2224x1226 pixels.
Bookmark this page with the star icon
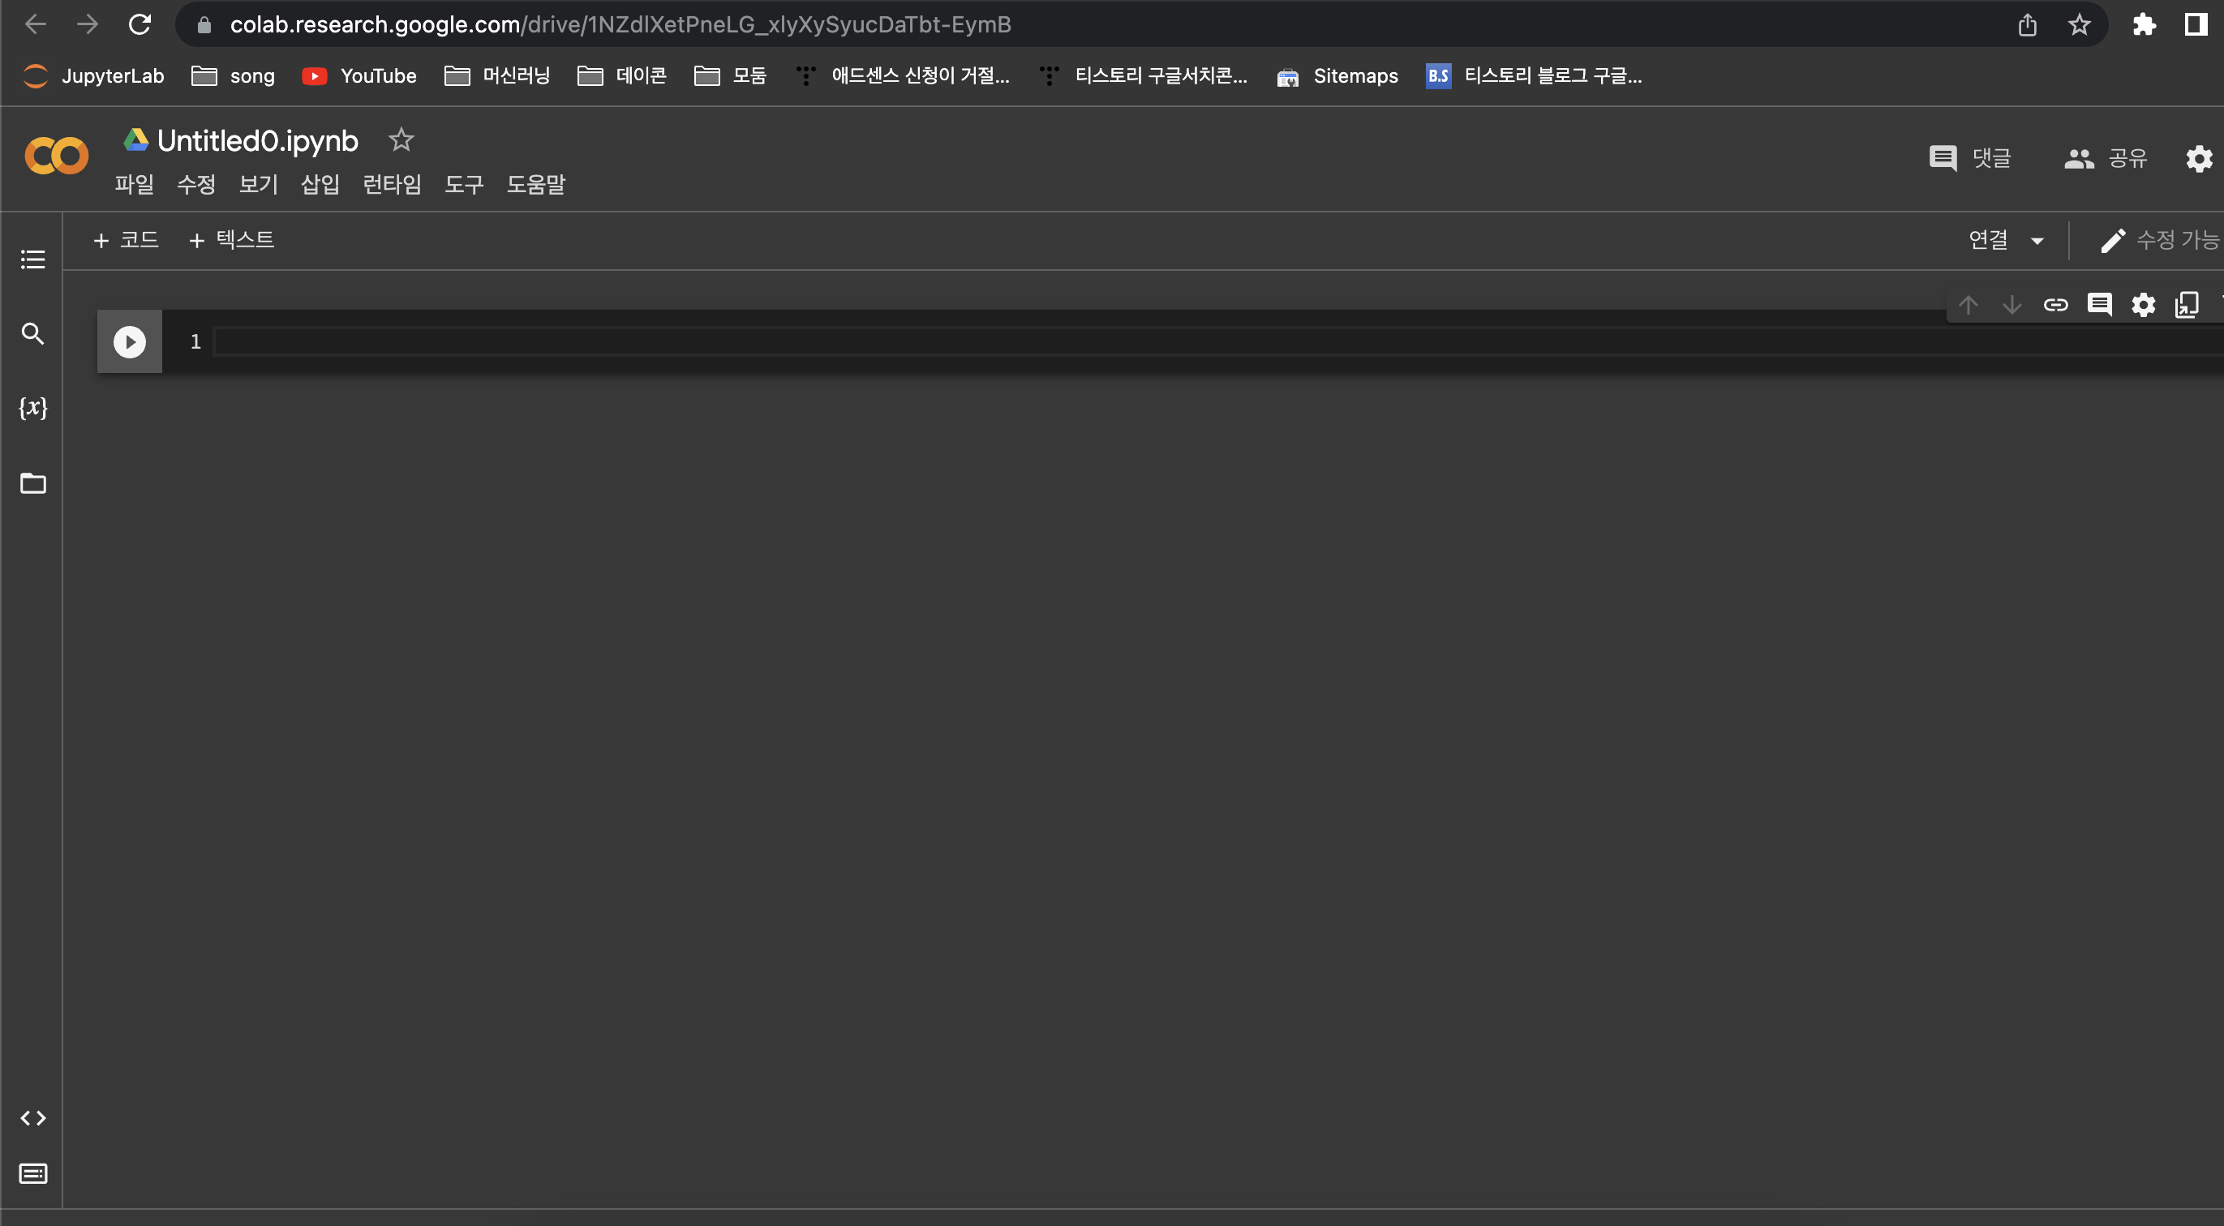pyautogui.click(x=2079, y=24)
